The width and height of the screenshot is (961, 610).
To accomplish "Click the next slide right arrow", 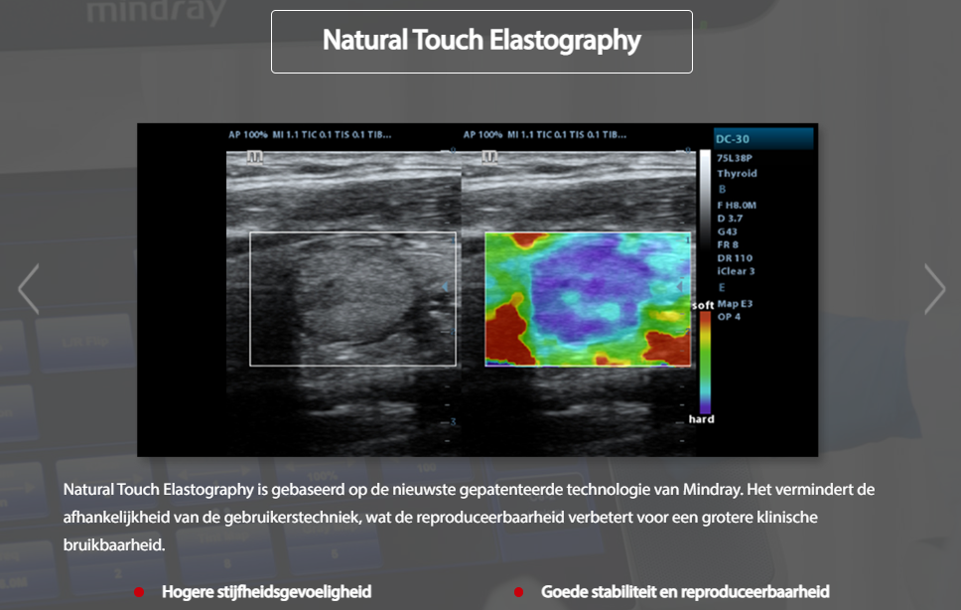I will [934, 289].
